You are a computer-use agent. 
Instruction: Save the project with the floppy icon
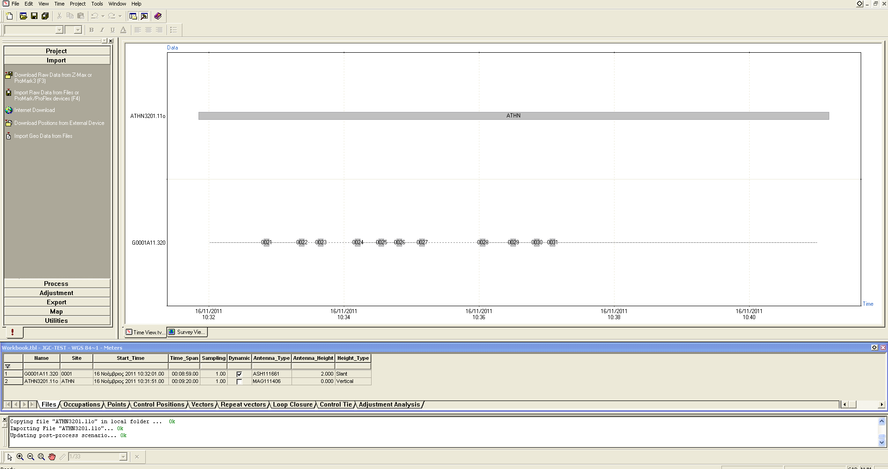pos(34,16)
